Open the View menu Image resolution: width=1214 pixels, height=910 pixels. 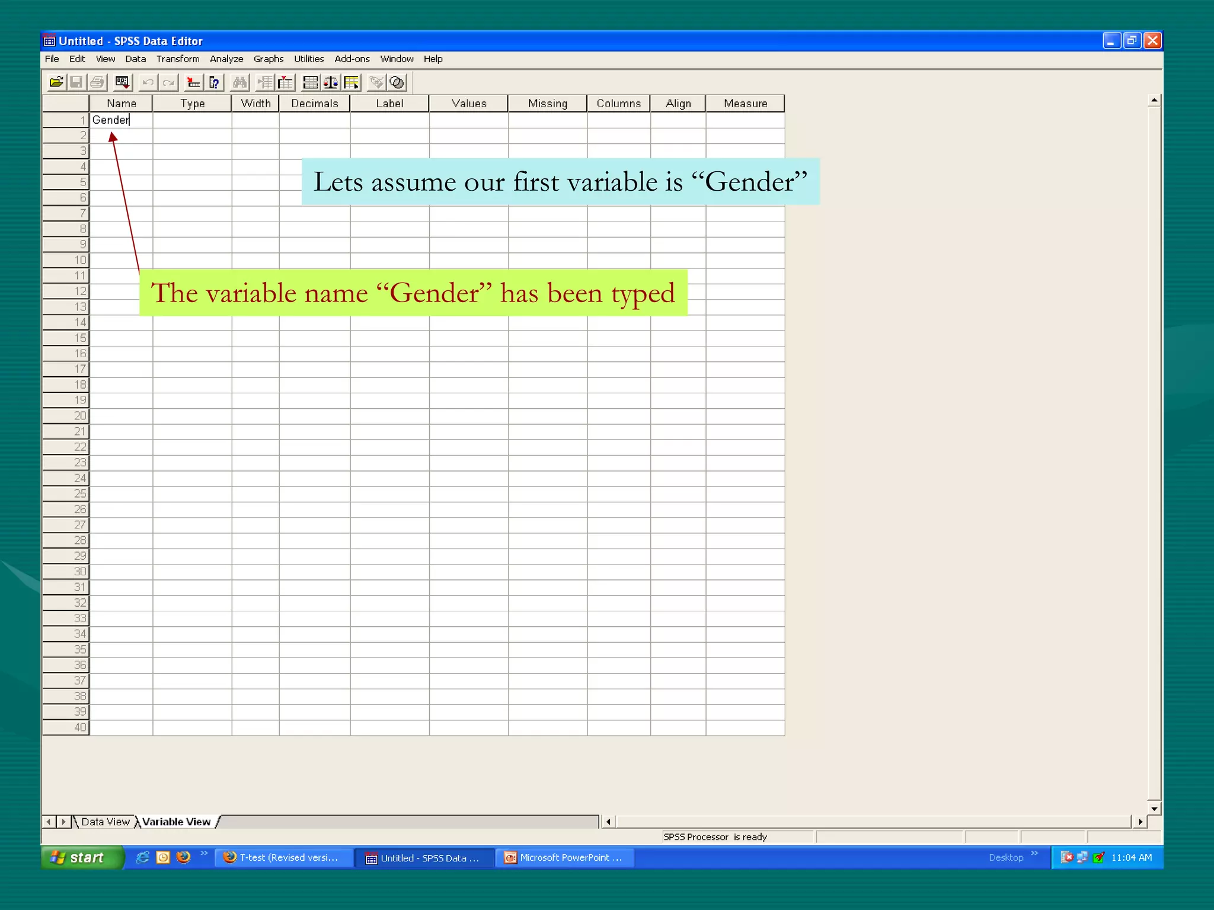[x=106, y=59]
